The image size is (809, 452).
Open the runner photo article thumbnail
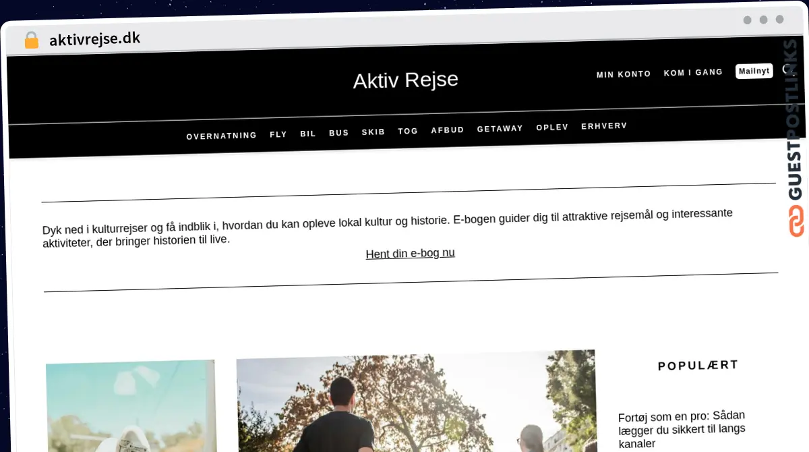pos(416,402)
